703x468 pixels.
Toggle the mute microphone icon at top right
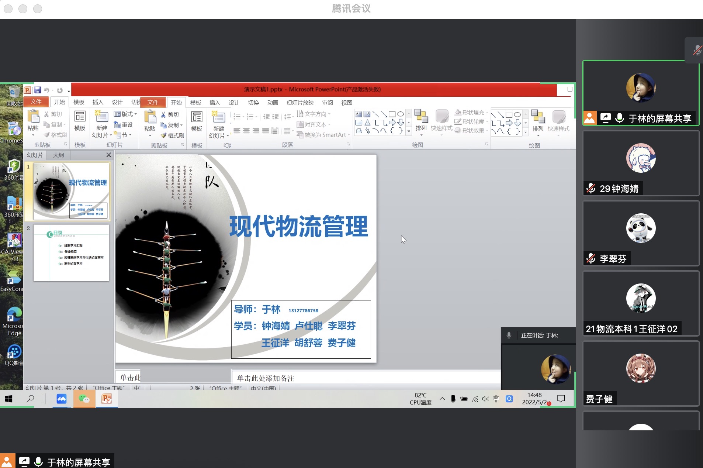point(697,50)
